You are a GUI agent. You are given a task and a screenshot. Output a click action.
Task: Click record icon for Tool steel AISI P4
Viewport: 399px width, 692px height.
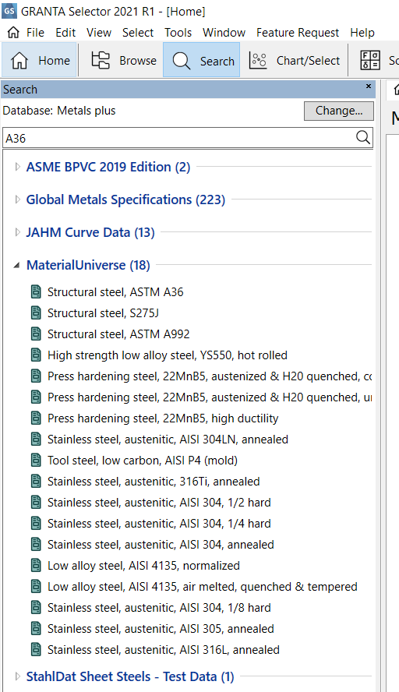click(x=36, y=461)
